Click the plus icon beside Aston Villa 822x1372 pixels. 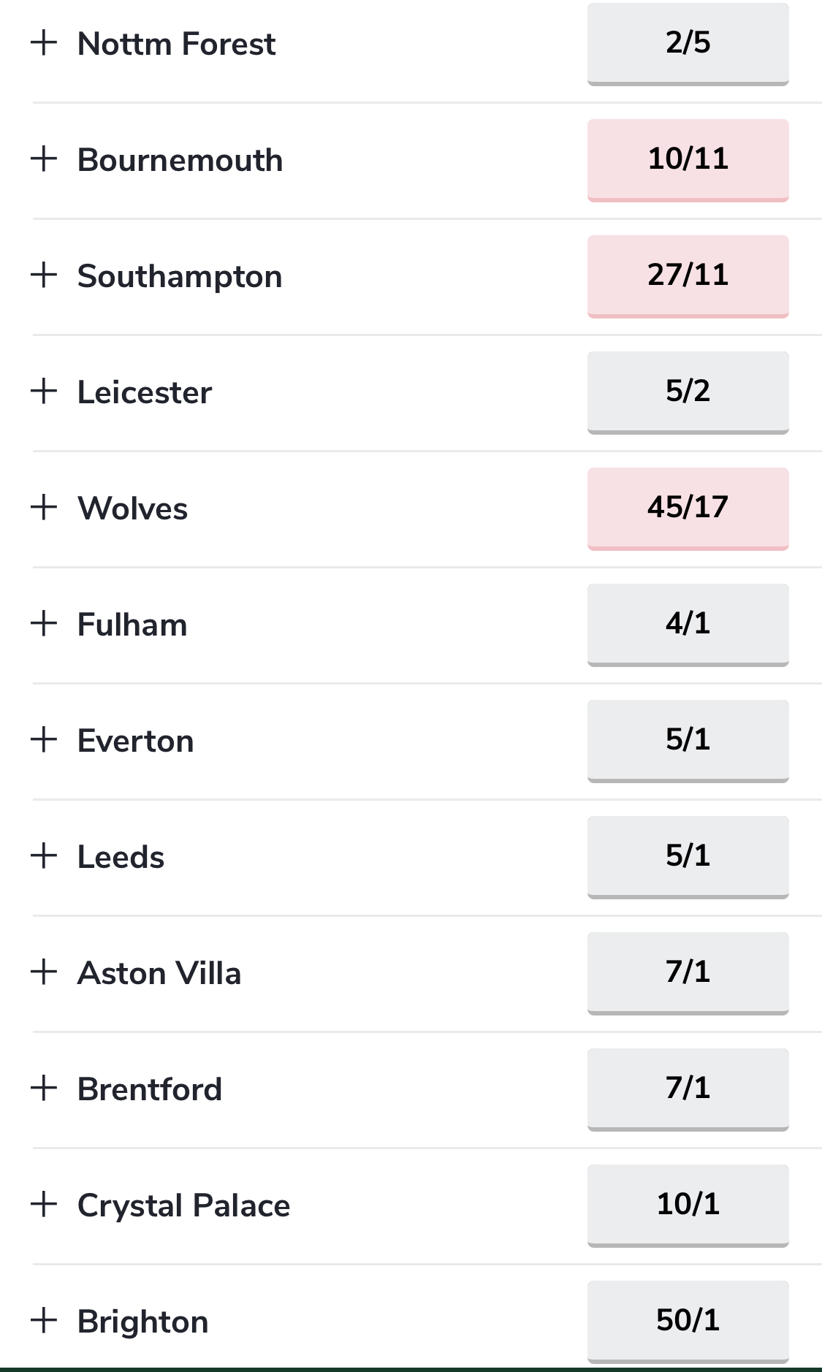pos(44,972)
